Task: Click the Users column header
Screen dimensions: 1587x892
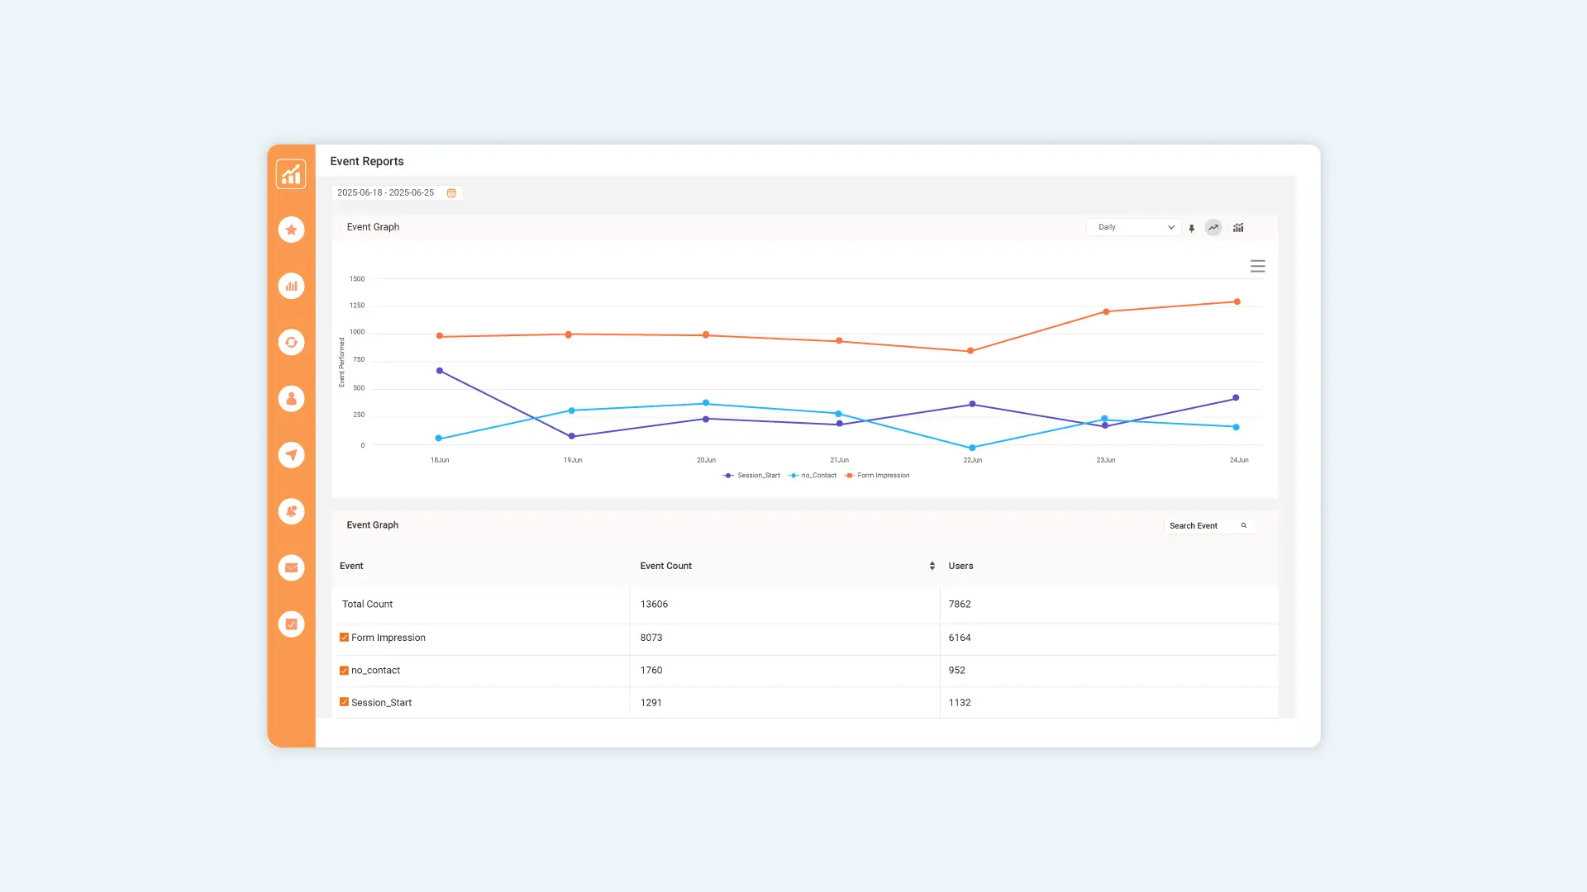Action: 960,566
